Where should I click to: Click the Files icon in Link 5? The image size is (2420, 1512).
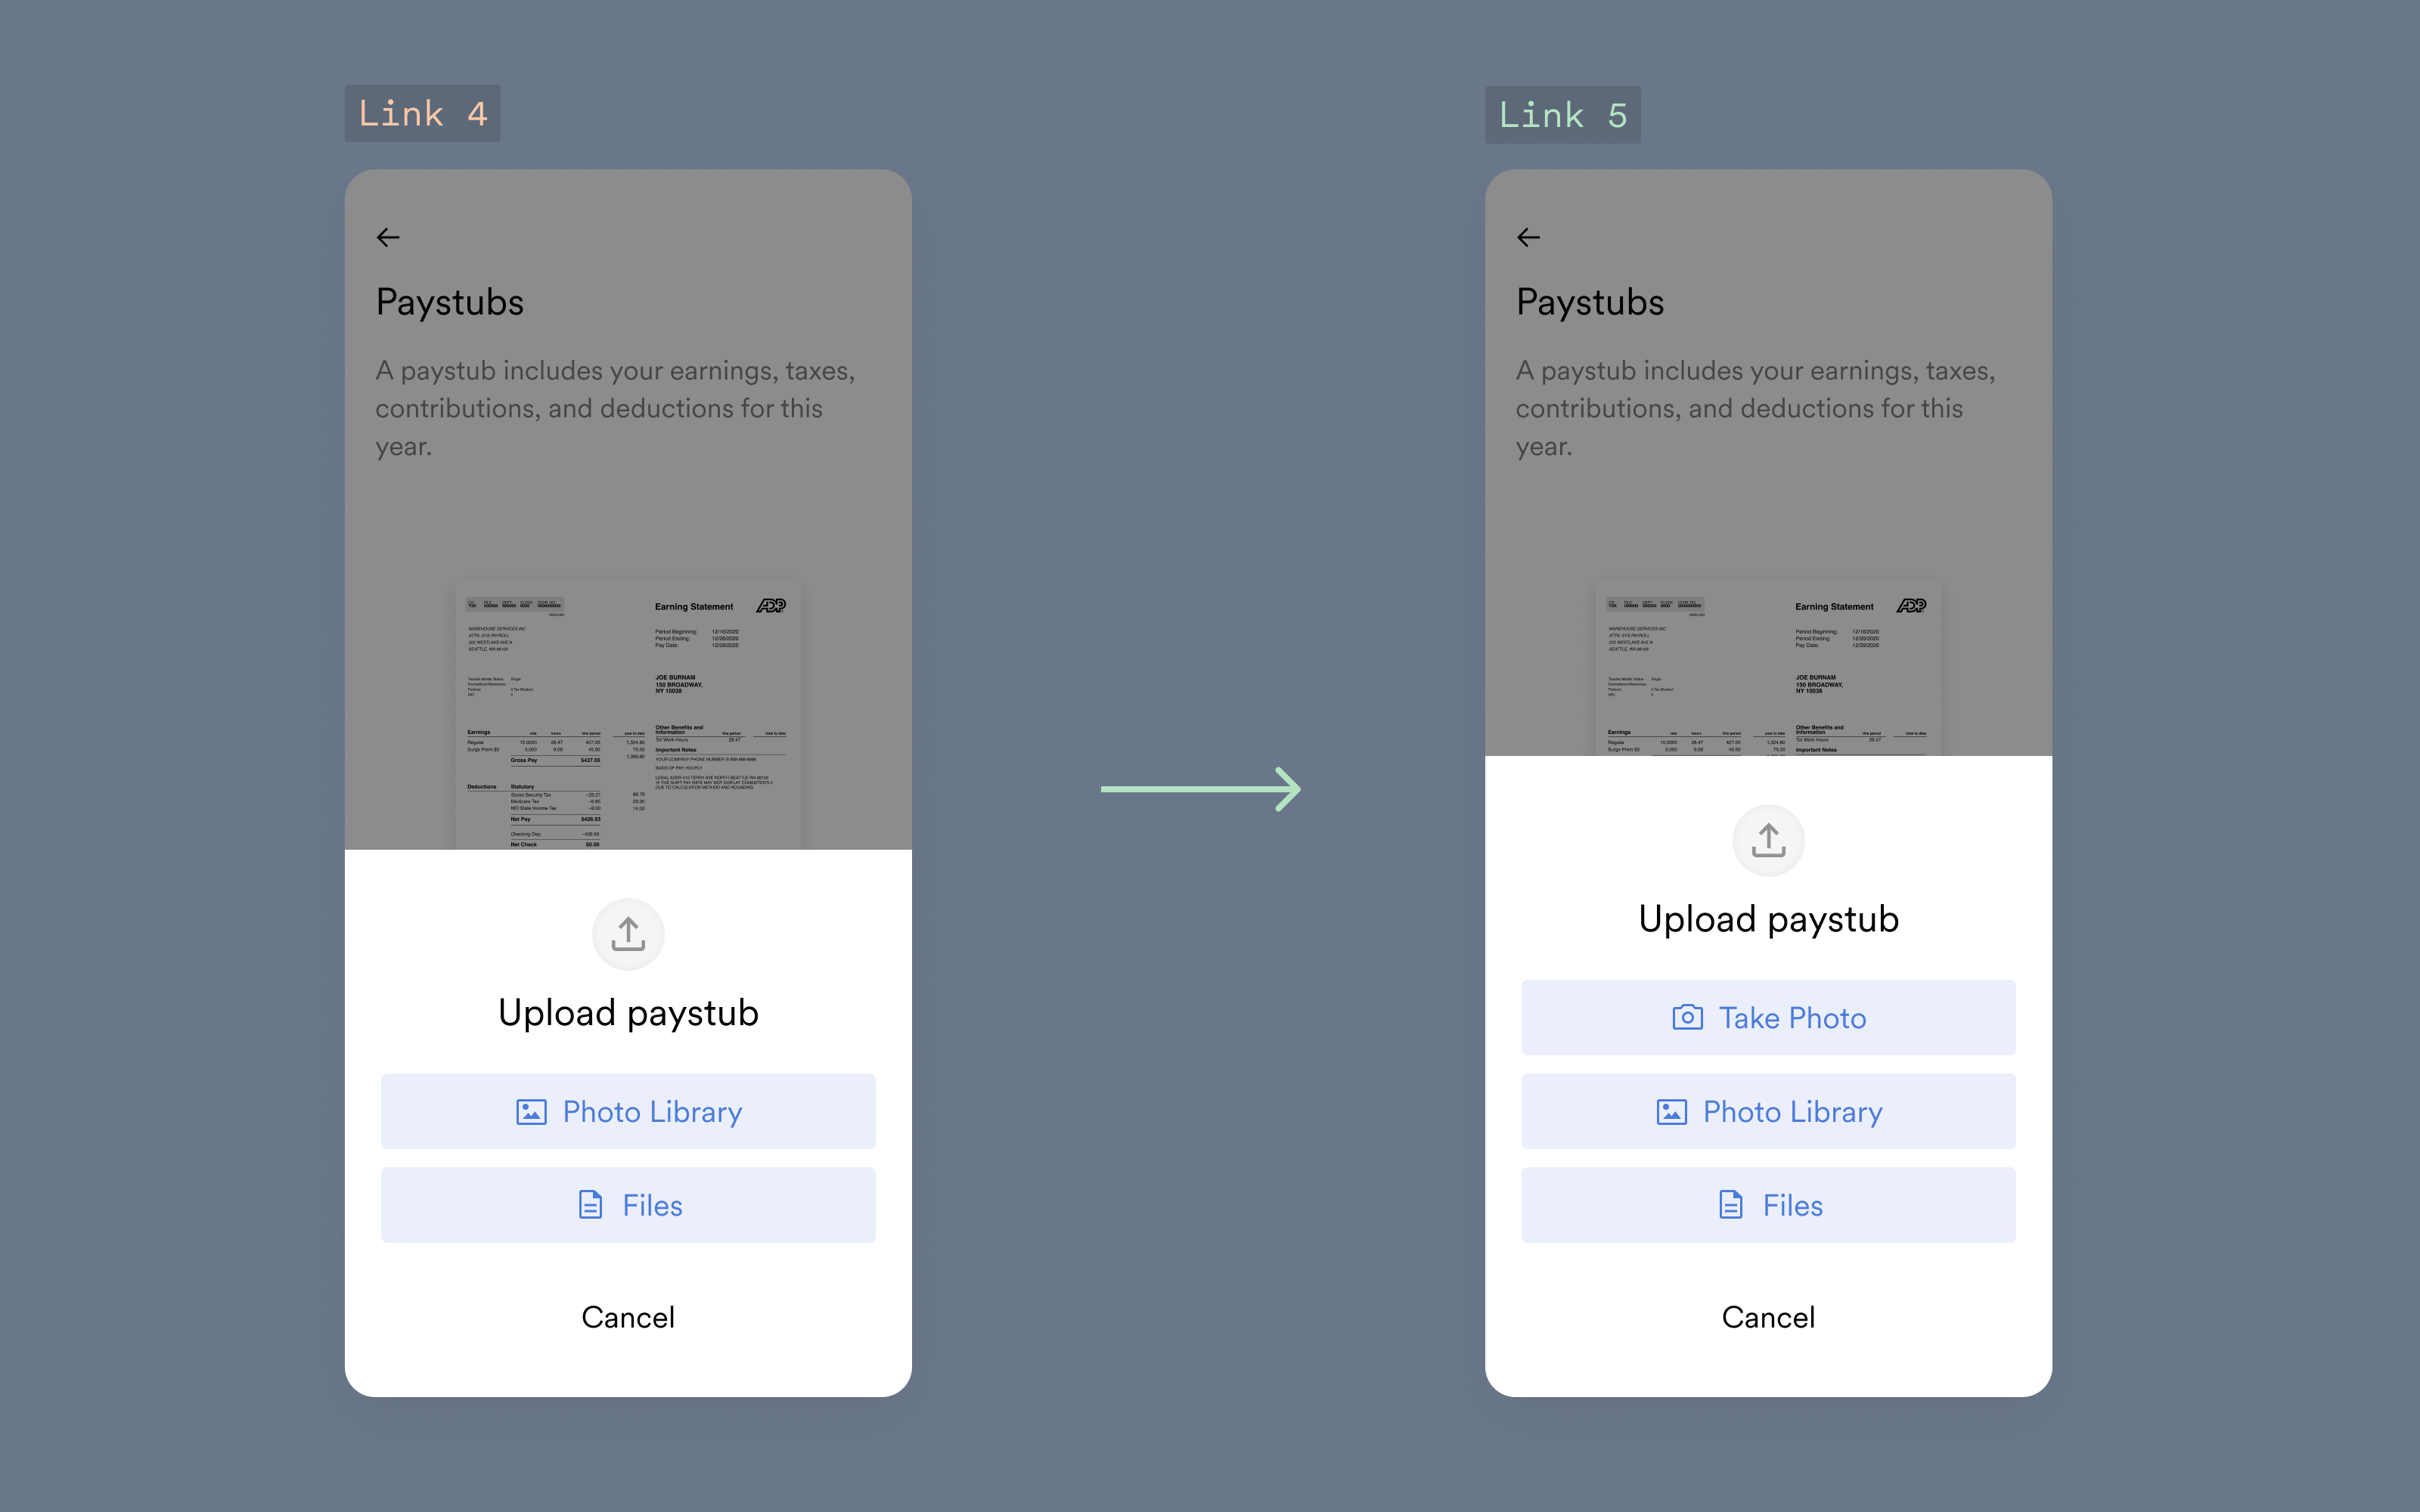(1730, 1204)
